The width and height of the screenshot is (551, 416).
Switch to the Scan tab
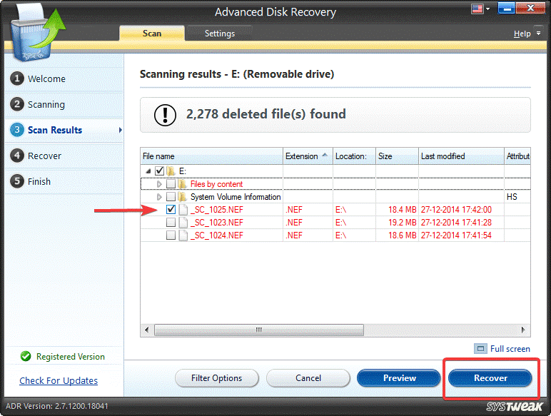(152, 34)
